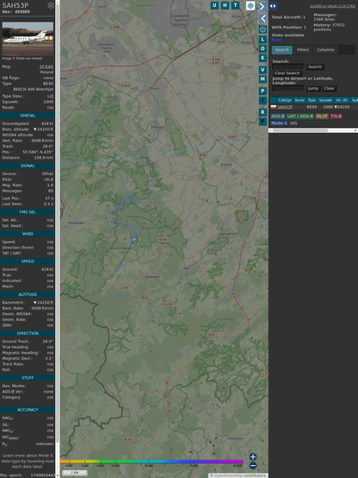Click the Mode-S source legend label
Viewport: 358px width, 478px height.
pos(279,123)
